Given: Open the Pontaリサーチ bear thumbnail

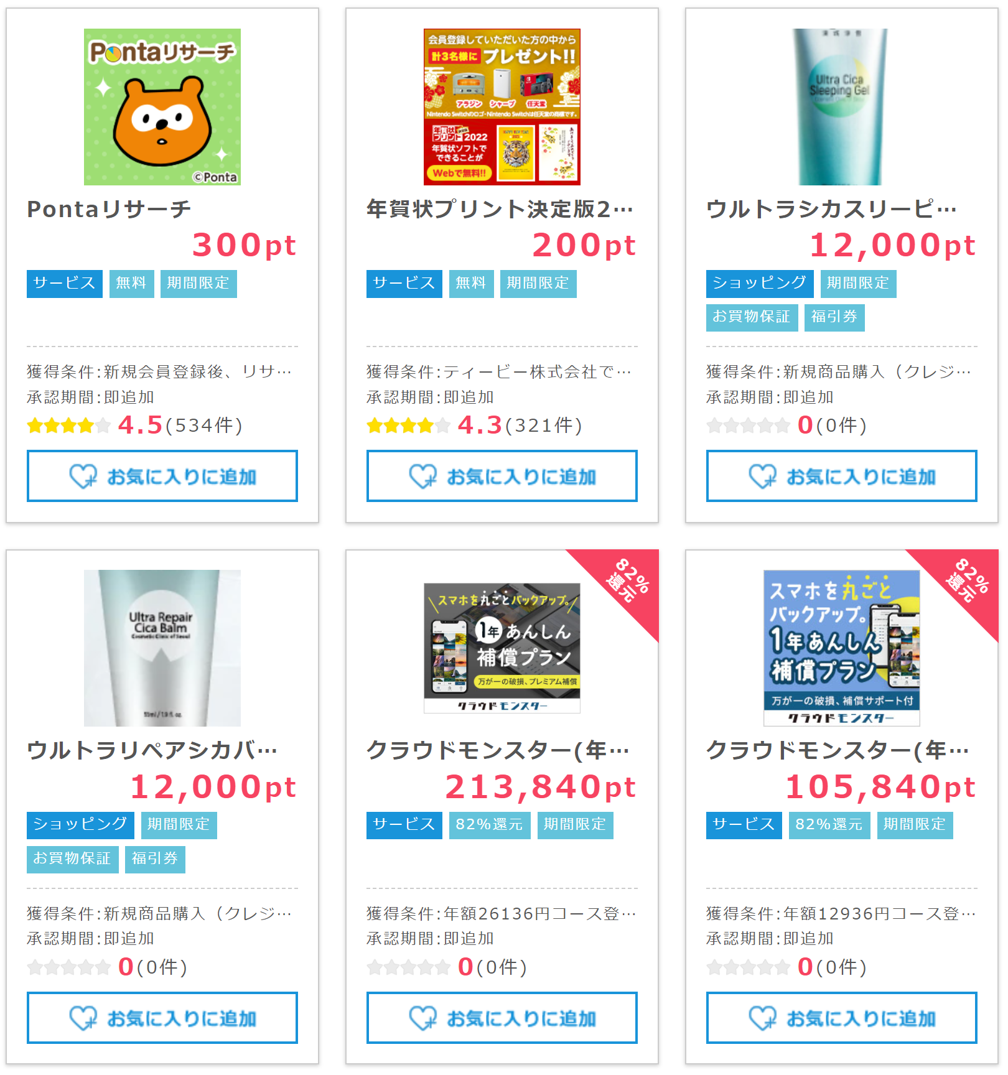Looking at the screenshot, I should 162,107.
